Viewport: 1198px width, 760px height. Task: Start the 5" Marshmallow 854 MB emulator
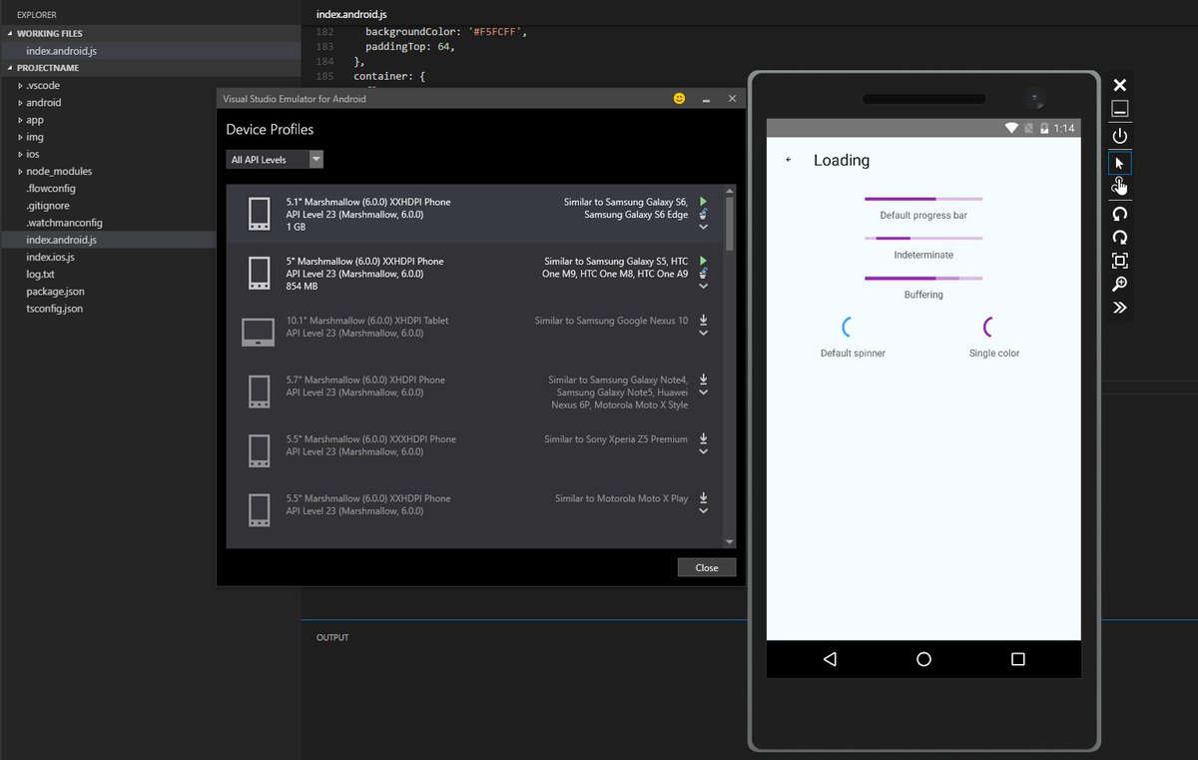pos(704,261)
